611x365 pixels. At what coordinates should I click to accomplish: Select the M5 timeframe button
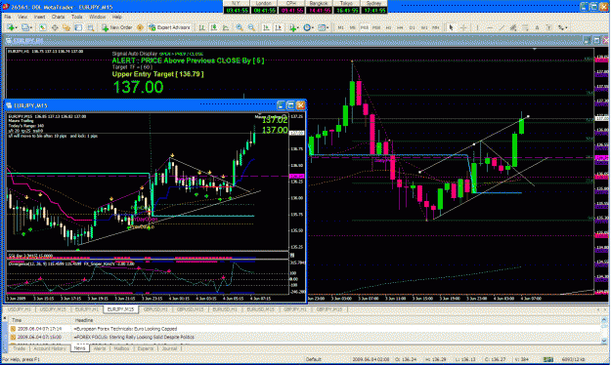352,27
